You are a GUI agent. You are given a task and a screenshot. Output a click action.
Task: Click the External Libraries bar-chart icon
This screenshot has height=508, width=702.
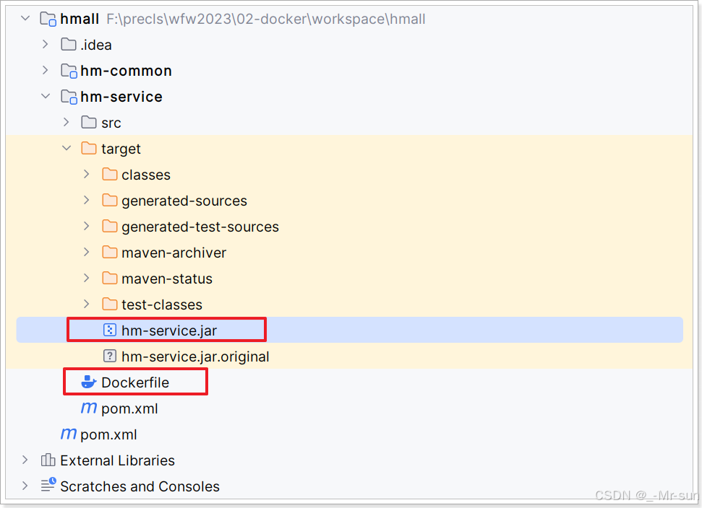[x=48, y=460]
